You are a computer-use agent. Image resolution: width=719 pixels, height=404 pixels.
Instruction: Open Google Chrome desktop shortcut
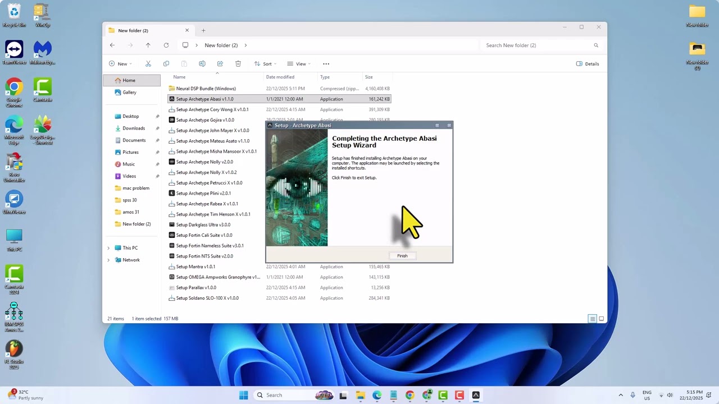(x=14, y=93)
